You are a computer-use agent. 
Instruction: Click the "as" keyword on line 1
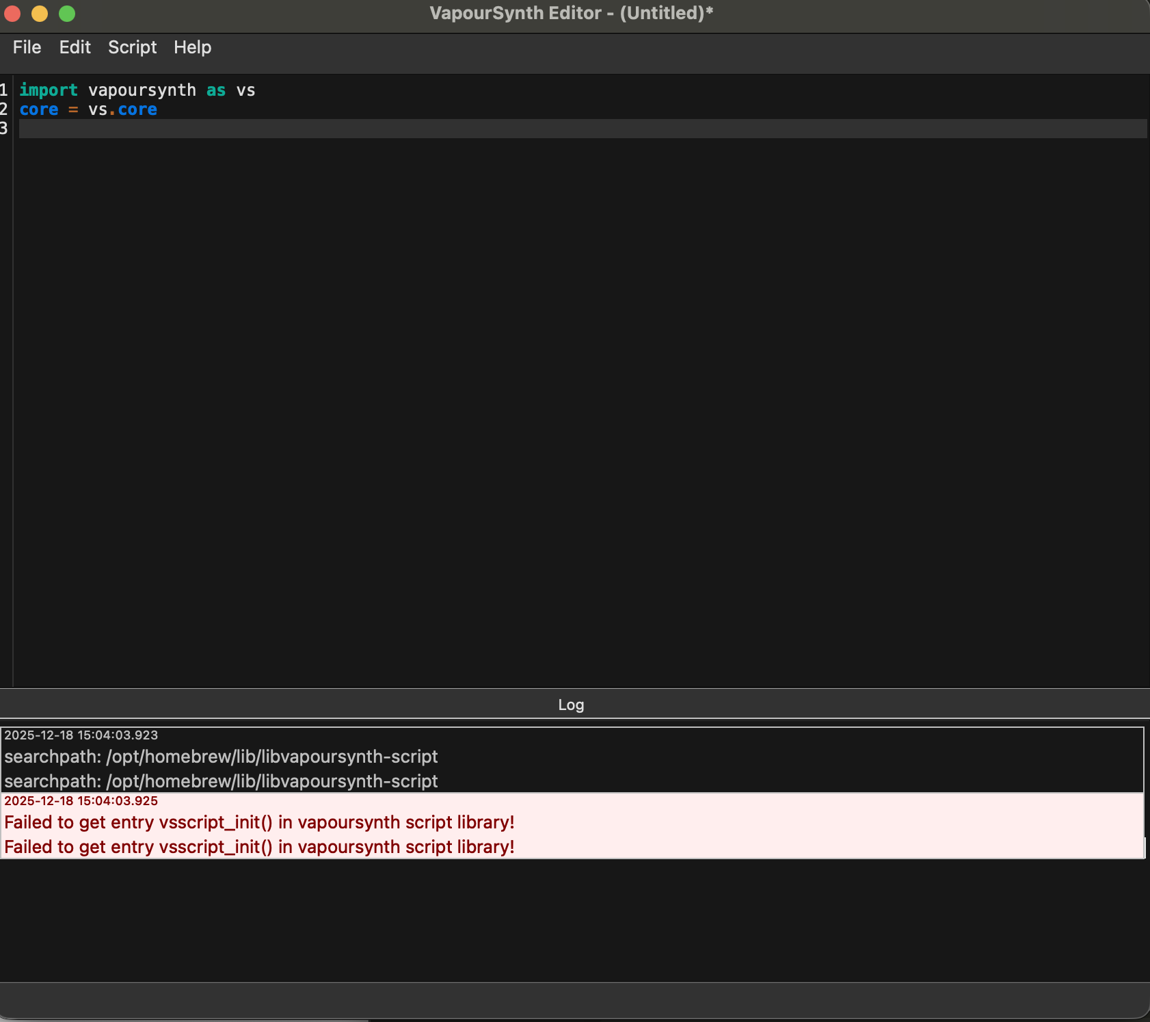coord(216,90)
